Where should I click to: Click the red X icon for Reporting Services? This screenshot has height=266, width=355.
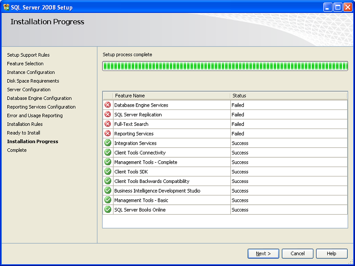pos(108,133)
